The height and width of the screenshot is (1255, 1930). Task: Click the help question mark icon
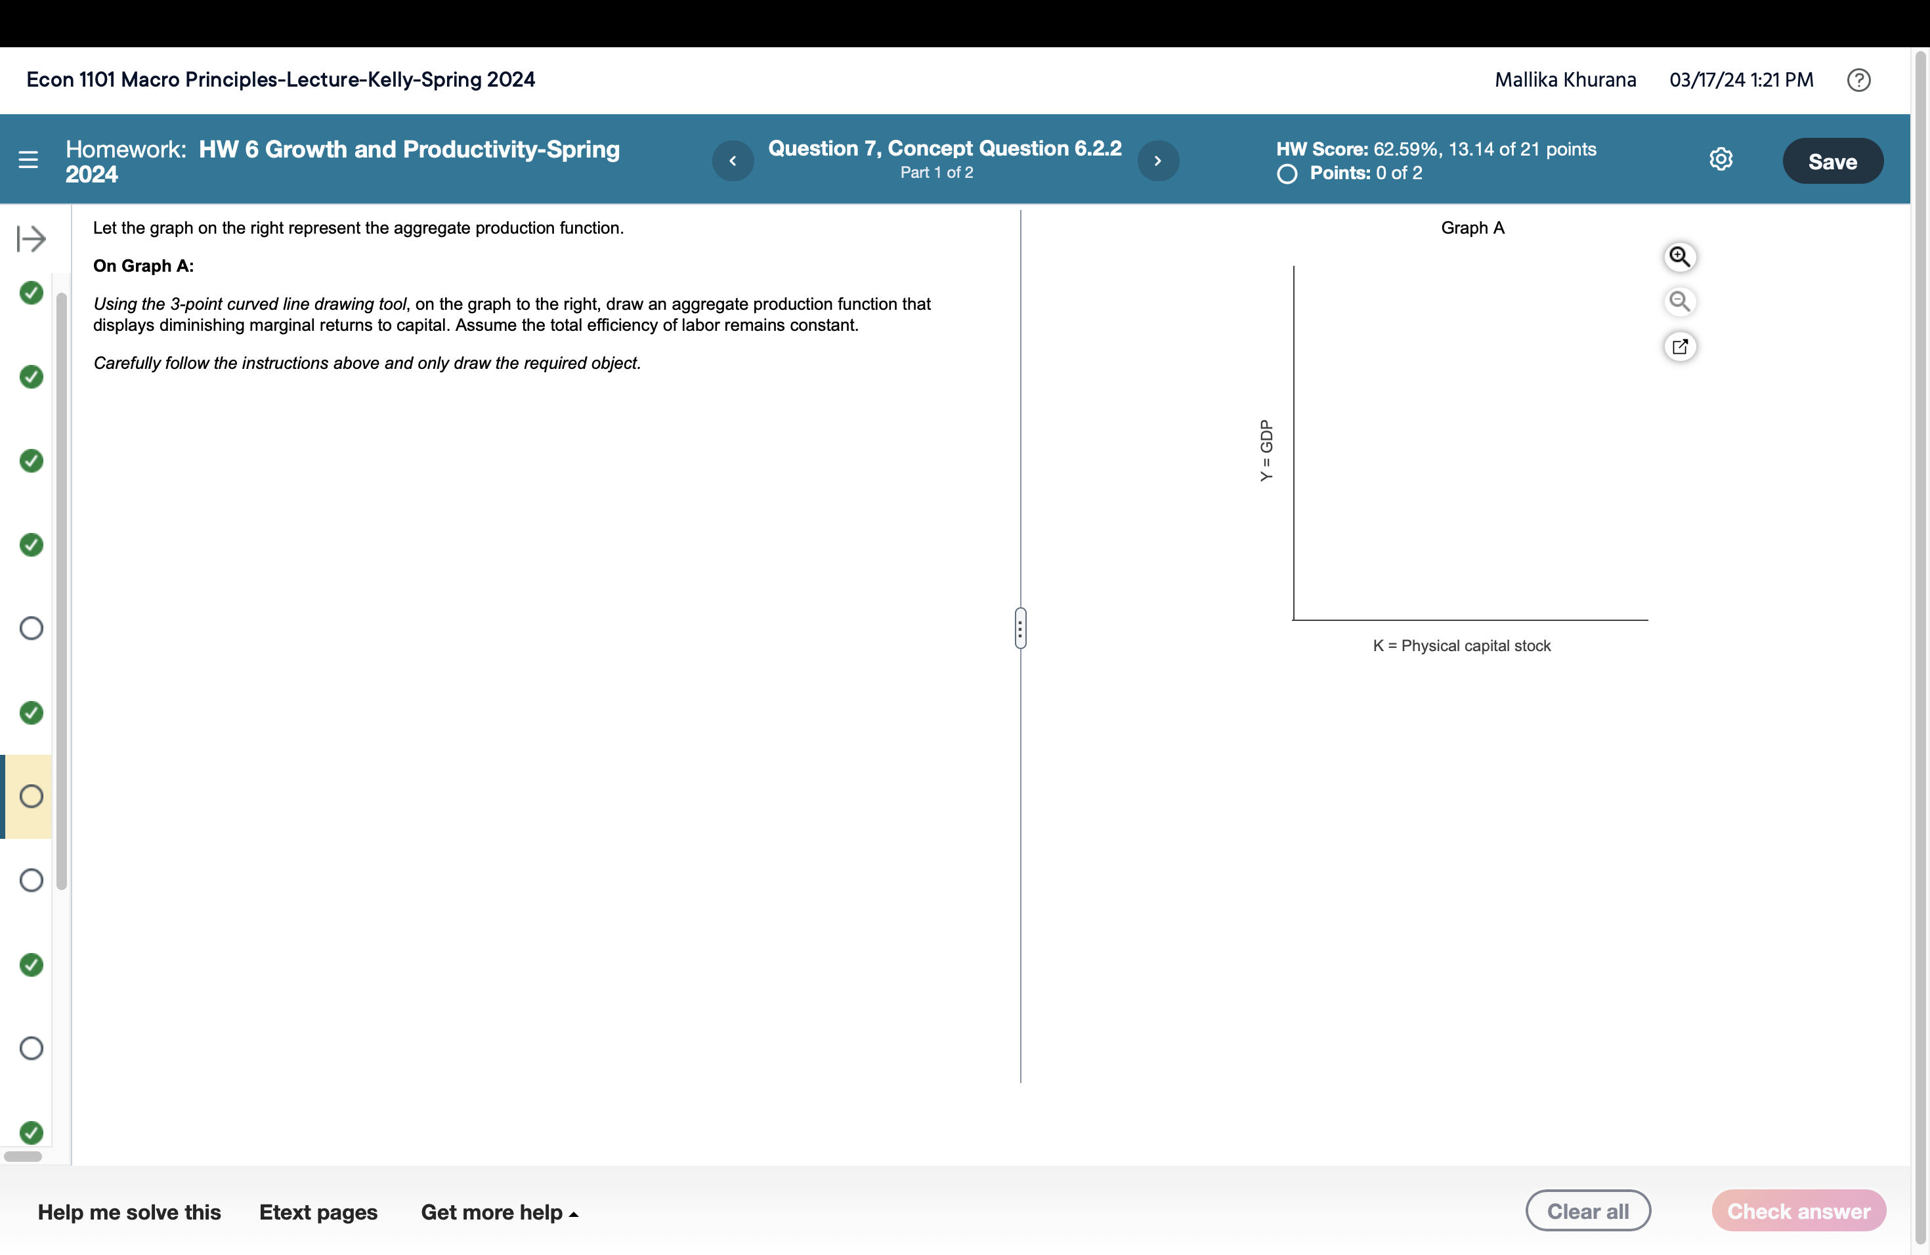tap(1858, 79)
